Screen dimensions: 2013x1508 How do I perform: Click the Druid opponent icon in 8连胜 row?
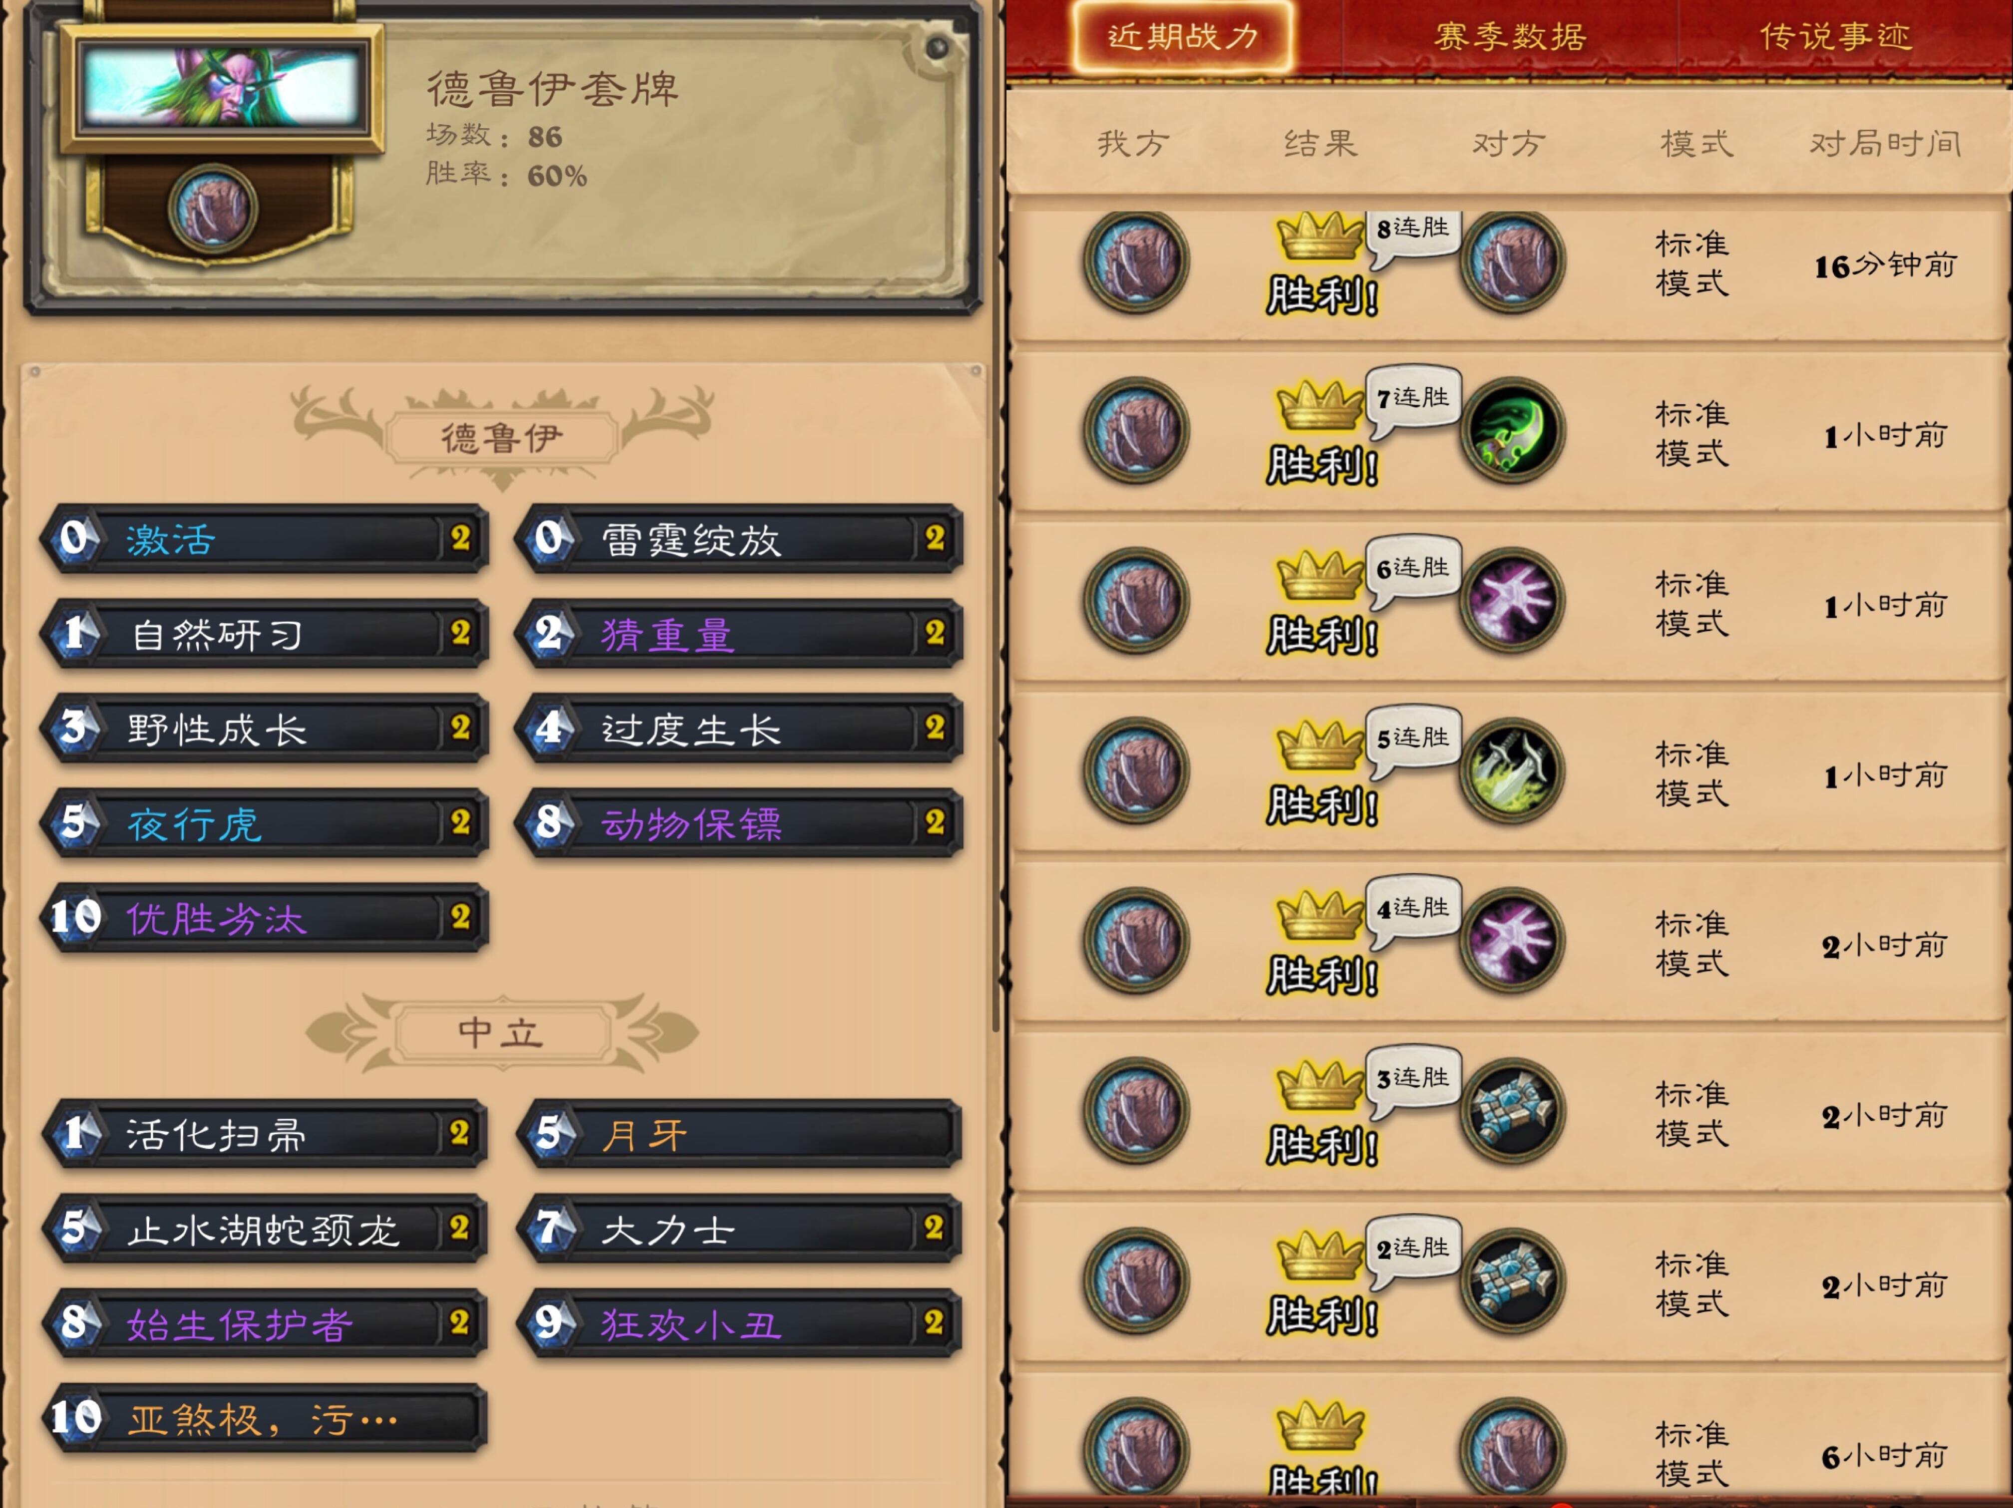1512,261
